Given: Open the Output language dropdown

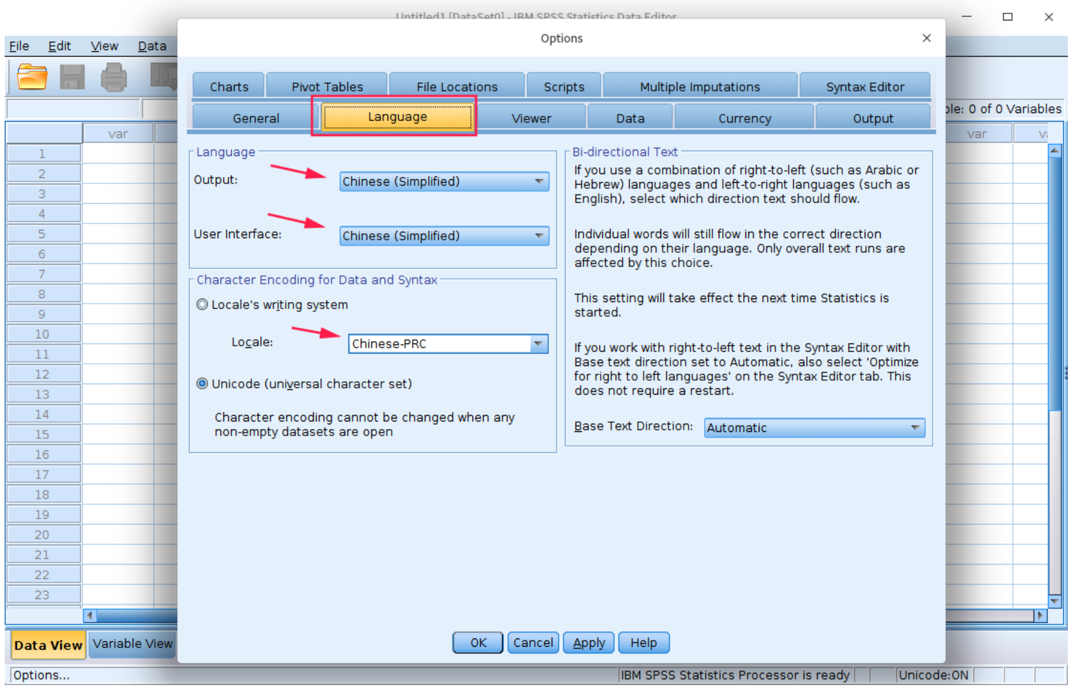Looking at the screenshot, I should (x=444, y=182).
